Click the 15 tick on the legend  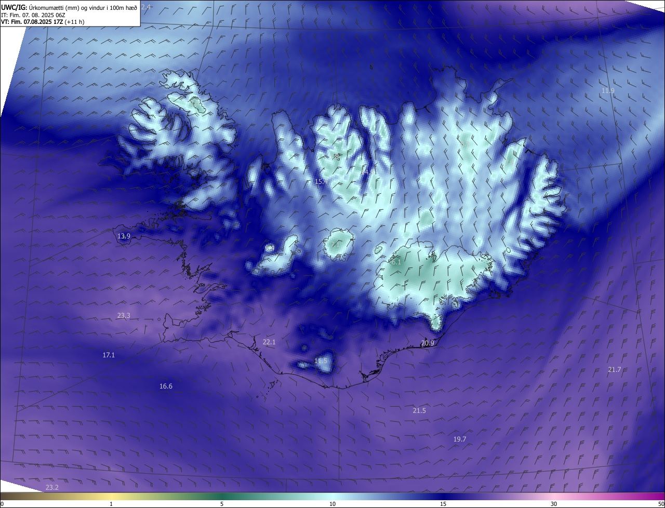pyautogui.click(x=443, y=504)
